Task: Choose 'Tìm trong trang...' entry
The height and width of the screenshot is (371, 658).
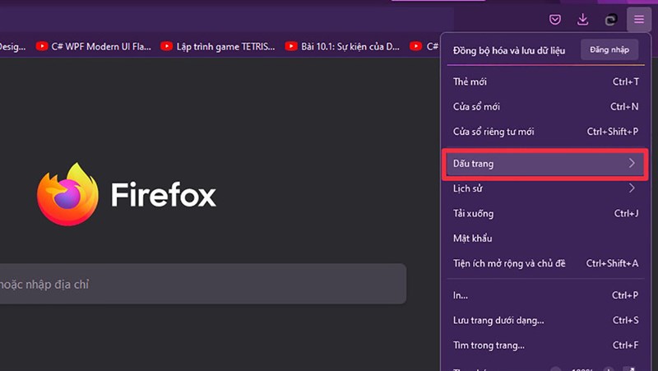Action: [x=545, y=345]
